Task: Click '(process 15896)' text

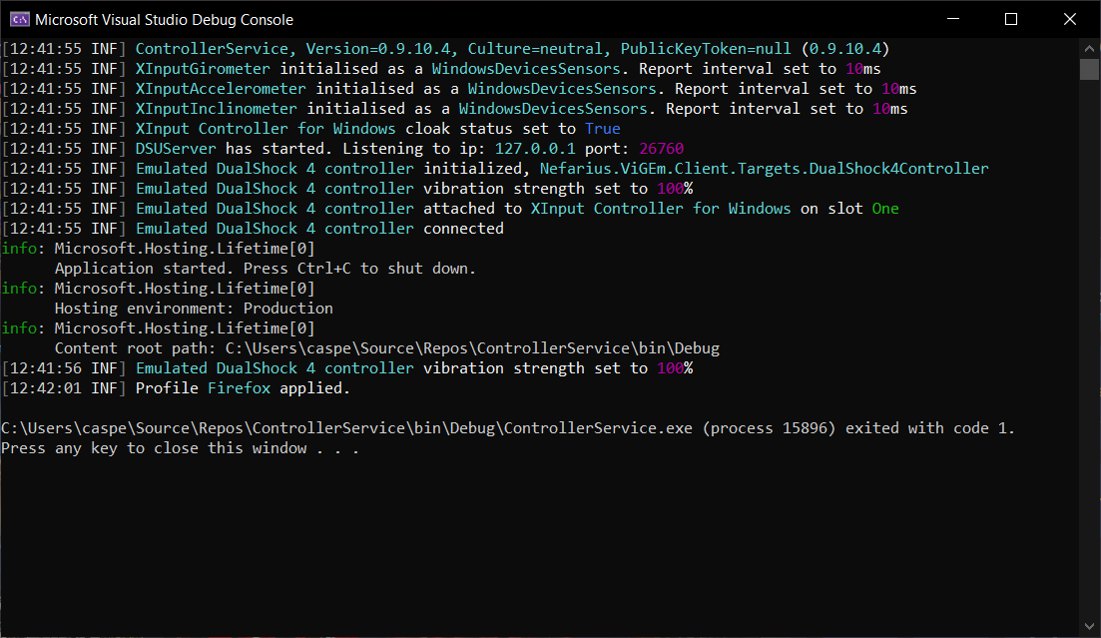Action: [x=770, y=428]
